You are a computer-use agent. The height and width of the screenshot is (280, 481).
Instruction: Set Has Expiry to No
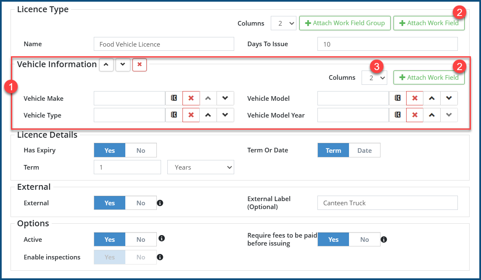141,150
